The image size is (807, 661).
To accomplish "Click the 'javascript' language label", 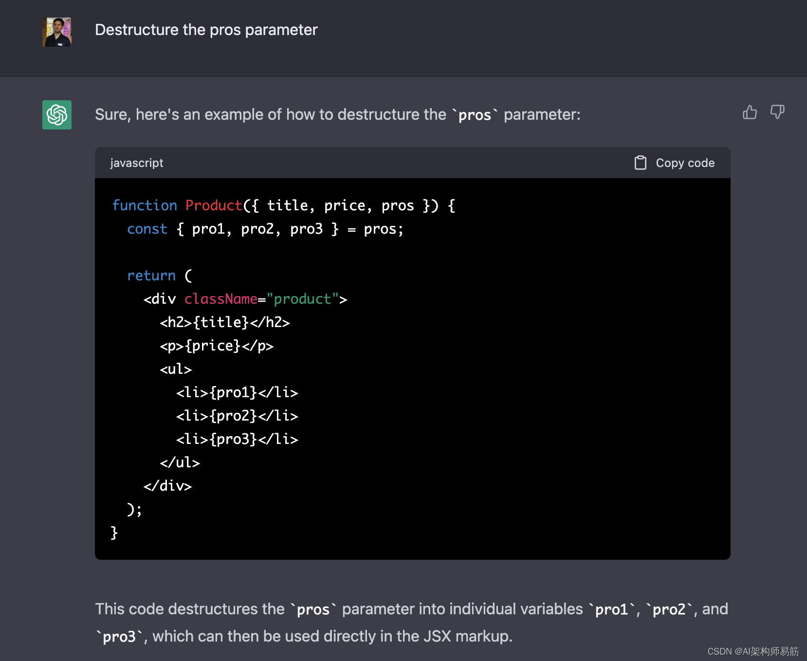I will click(x=137, y=163).
